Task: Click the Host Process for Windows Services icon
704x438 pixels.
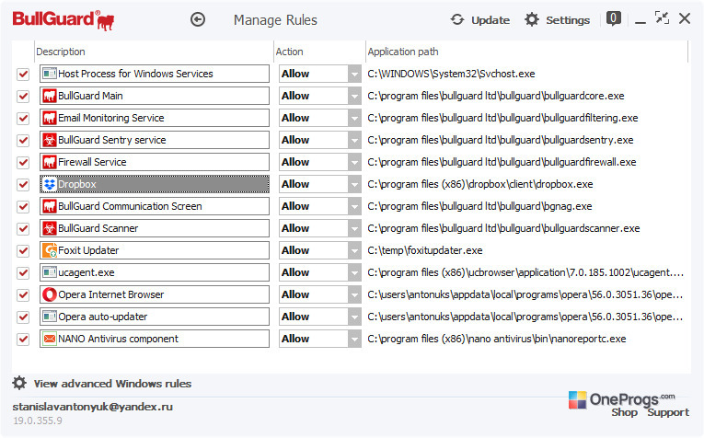Action: (50, 74)
